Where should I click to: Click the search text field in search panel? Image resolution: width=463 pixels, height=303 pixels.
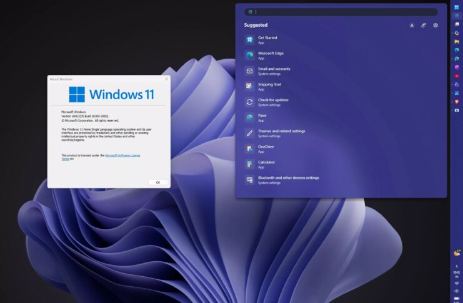341,12
